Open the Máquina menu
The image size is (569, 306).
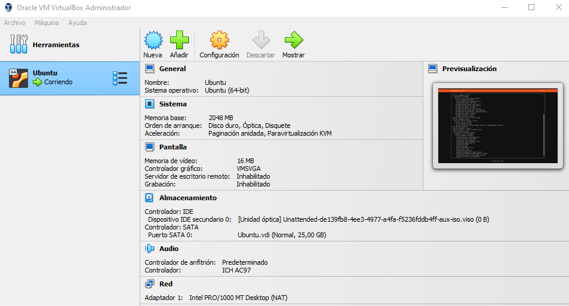tap(47, 23)
